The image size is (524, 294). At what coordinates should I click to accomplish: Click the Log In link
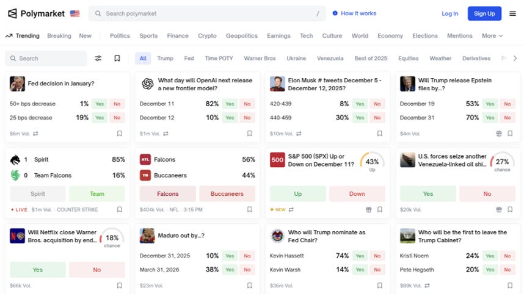450,13
